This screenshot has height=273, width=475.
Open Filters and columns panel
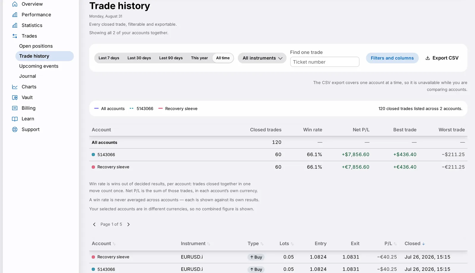[x=392, y=58]
